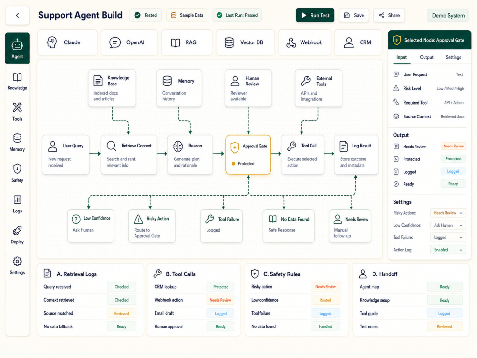Switch to the Settings tab in node panel
This screenshot has width=477, height=358.
(453, 57)
